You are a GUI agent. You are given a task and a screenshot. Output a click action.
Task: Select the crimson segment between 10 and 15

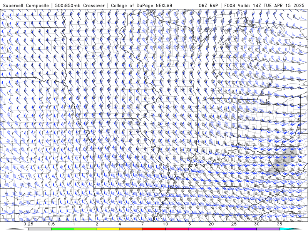(x=177, y=229)
